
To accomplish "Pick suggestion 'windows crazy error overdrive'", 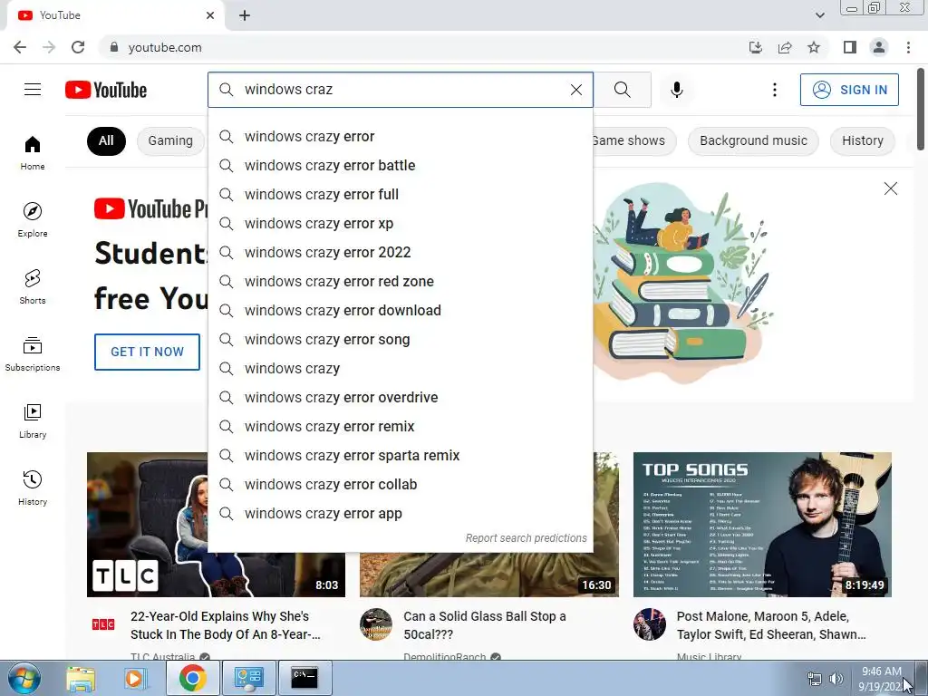I will tap(401, 398).
